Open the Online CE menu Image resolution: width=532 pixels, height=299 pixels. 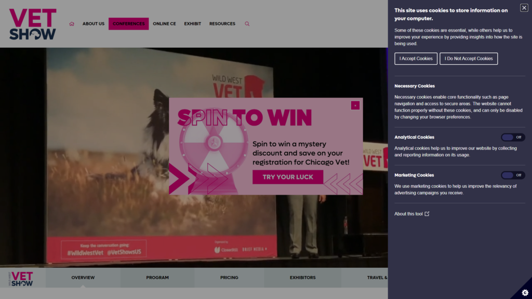pyautogui.click(x=164, y=24)
